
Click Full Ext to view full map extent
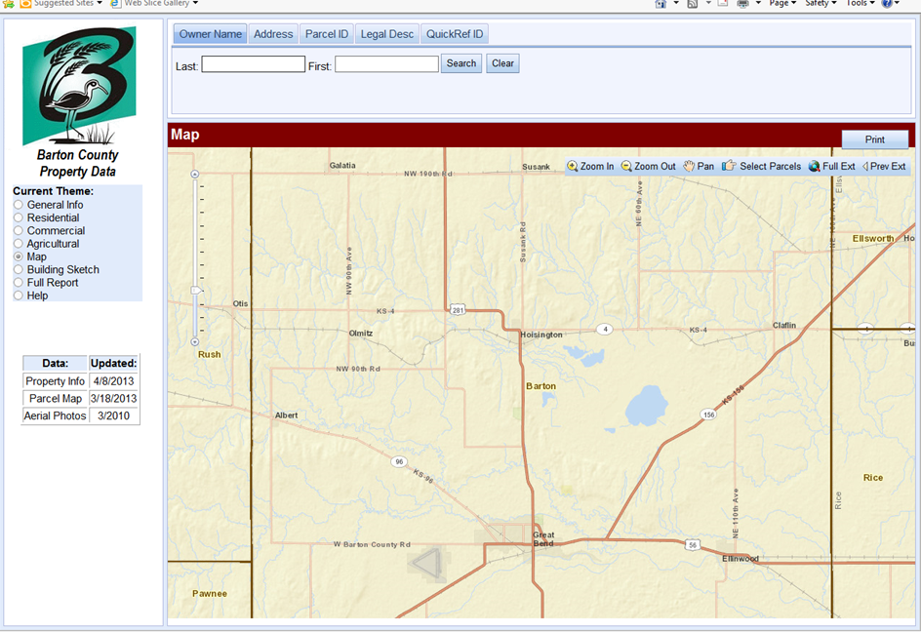click(x=832, y=166)
